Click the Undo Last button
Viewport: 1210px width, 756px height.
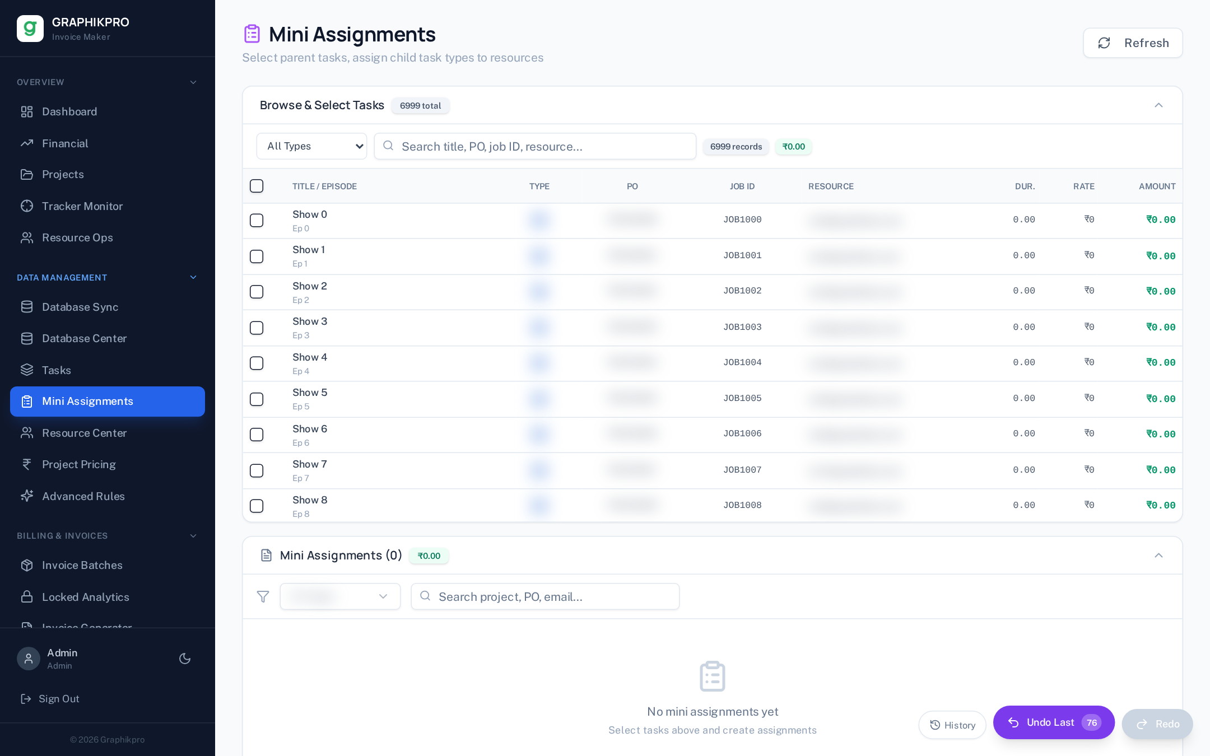[1054, 722]
